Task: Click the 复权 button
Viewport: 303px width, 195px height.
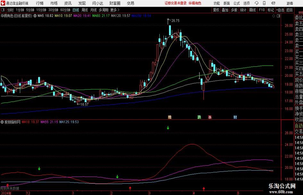Action: (x=216, y=10)
